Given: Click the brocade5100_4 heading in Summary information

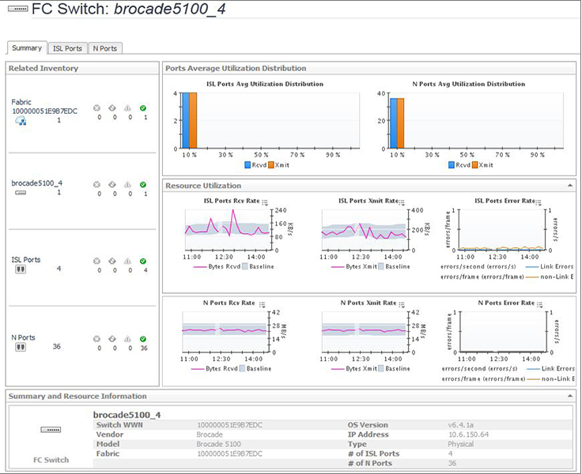Looking at the screenshot, I should (127, 415).
